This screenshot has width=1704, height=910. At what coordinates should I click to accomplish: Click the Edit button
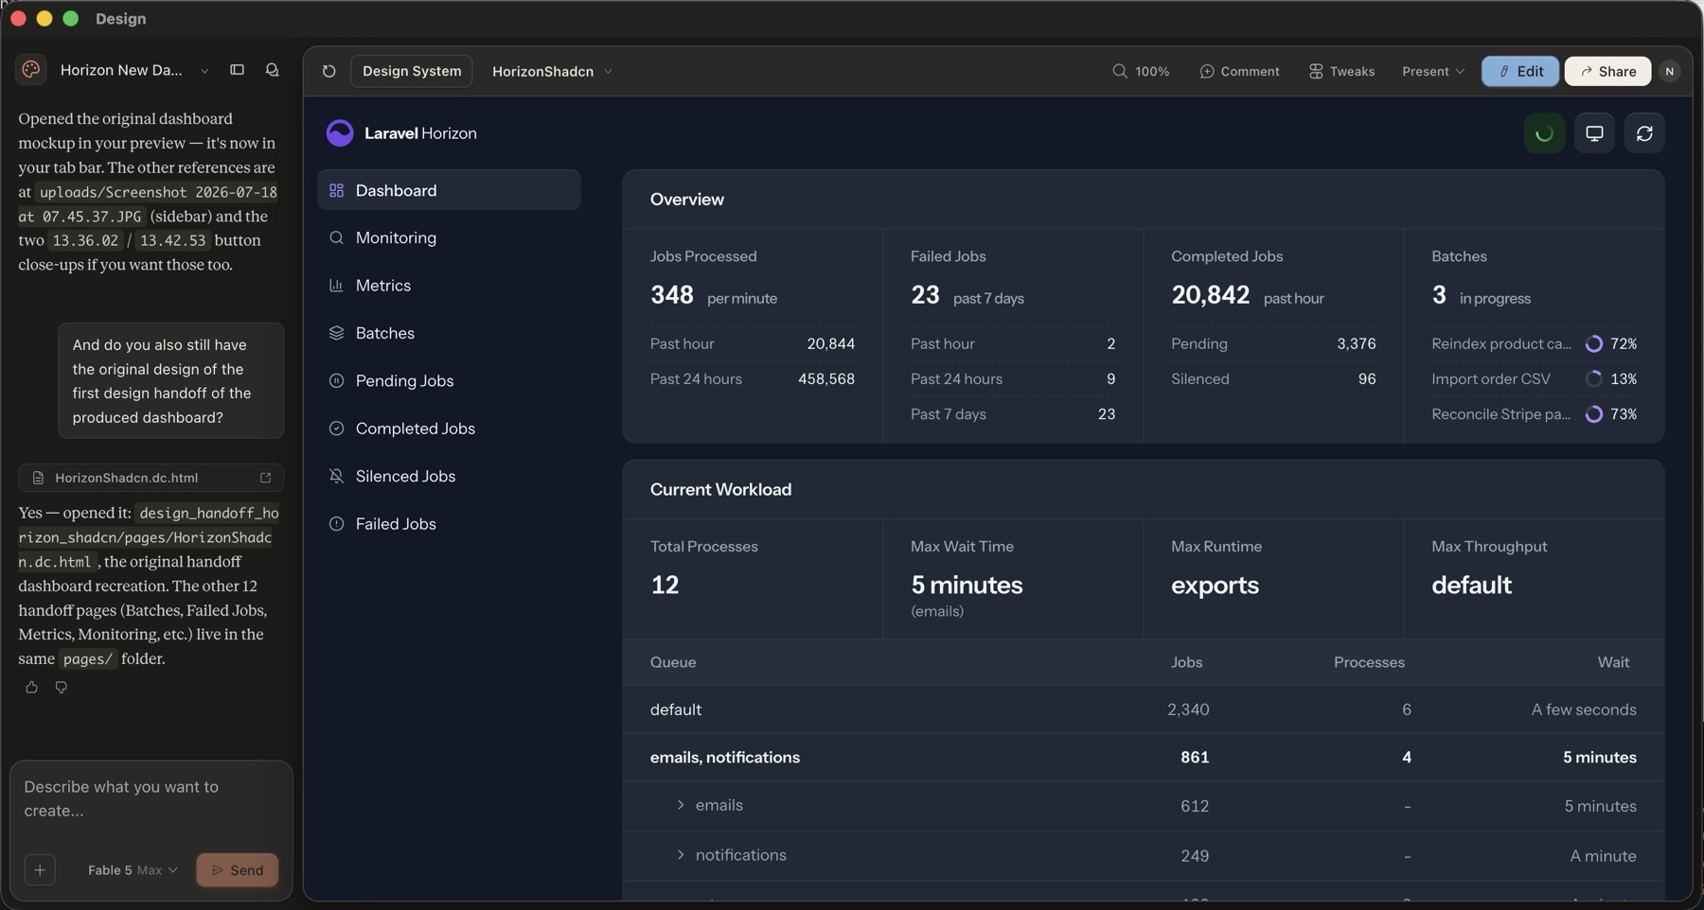1519,71
